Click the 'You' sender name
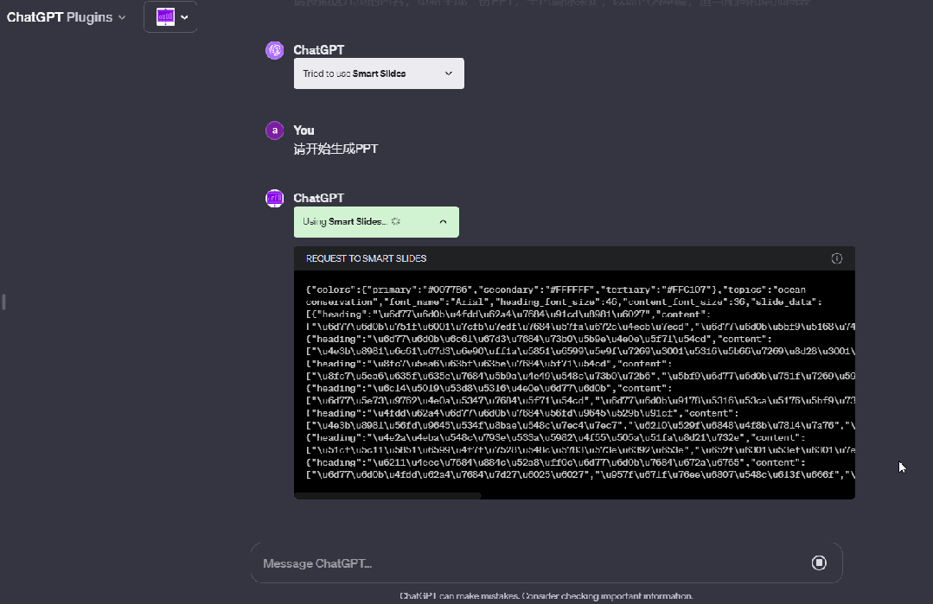Screen dimensions: 933x604 pos(304,130)
